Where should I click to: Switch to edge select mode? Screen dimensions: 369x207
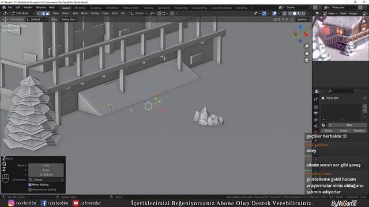pyautogui.click(x=43, y=13)
